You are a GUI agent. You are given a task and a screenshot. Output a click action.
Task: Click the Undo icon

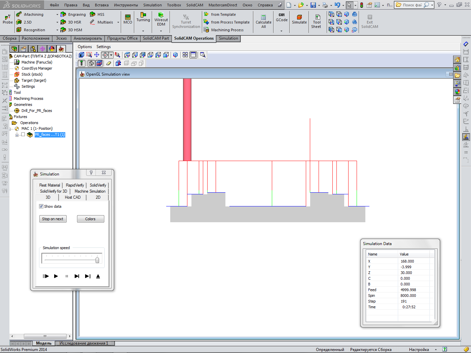point(337,5)
